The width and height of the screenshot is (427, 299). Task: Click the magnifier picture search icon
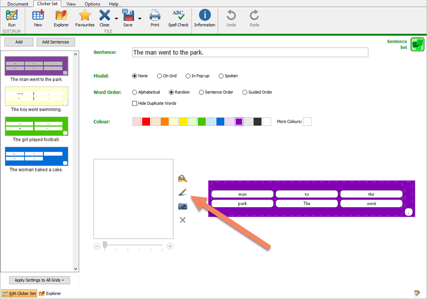[x=182, y=178]
